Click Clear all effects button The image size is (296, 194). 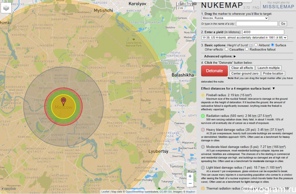242,68
